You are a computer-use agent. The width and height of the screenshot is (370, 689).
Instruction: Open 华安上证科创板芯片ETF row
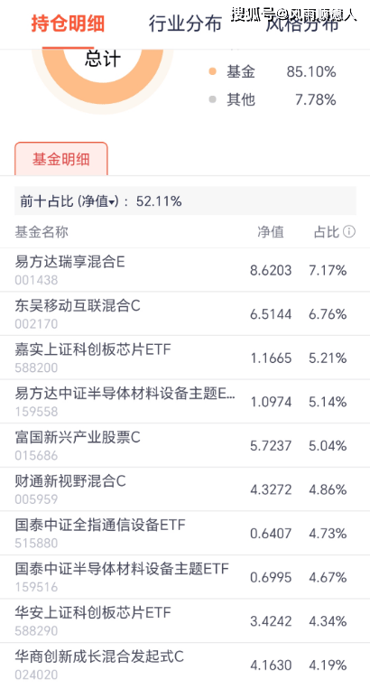185,621
